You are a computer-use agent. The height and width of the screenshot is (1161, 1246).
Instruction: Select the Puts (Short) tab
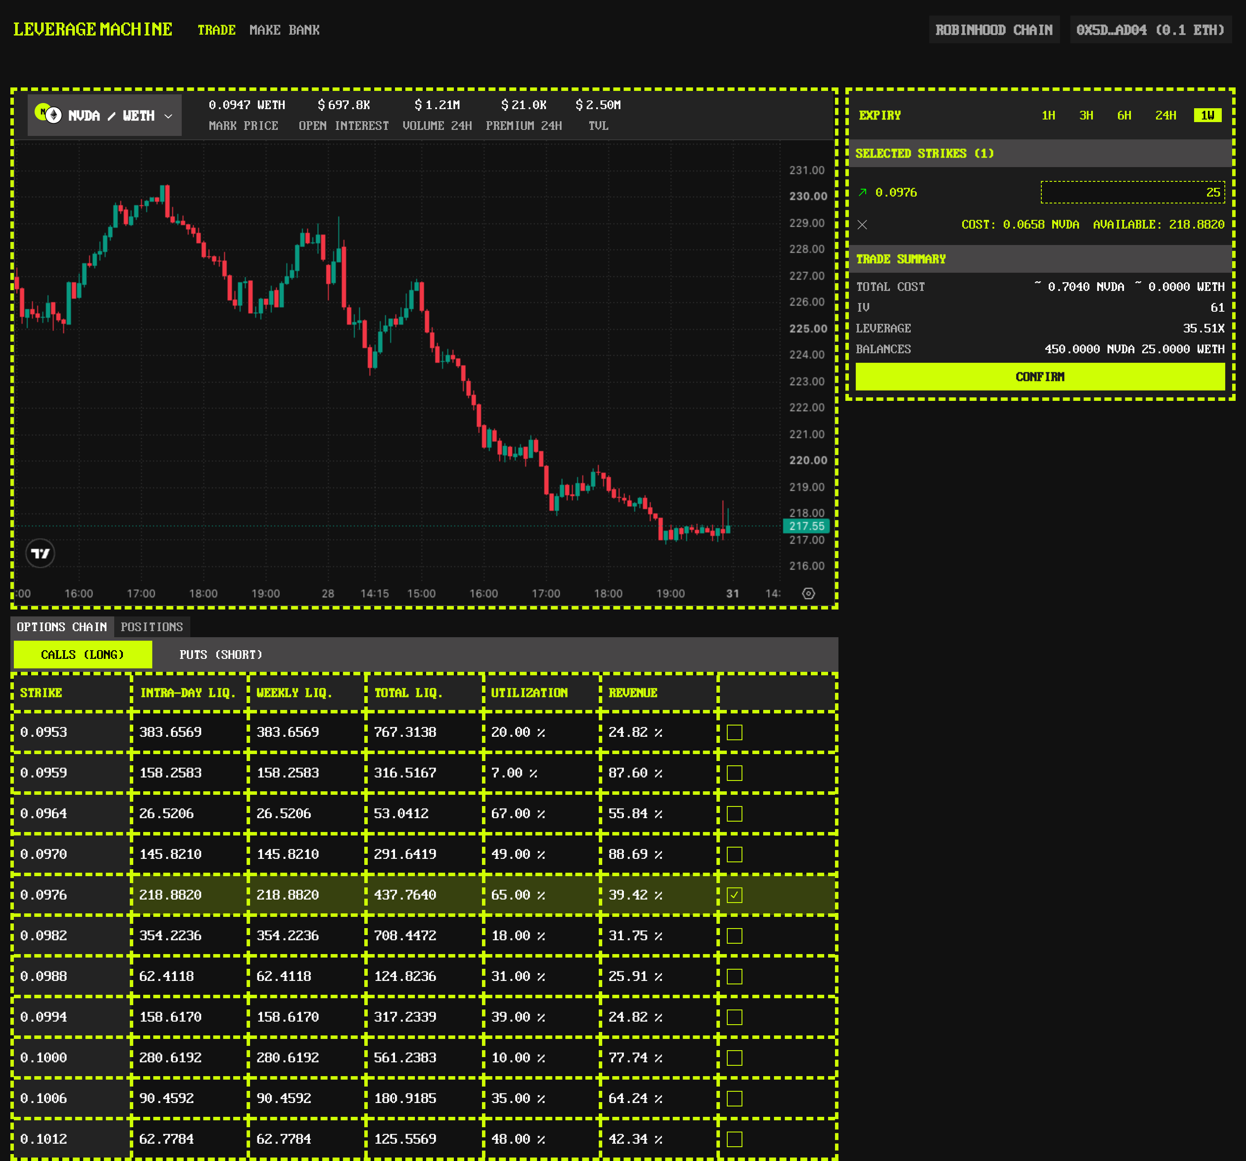(x=221, y=654)
